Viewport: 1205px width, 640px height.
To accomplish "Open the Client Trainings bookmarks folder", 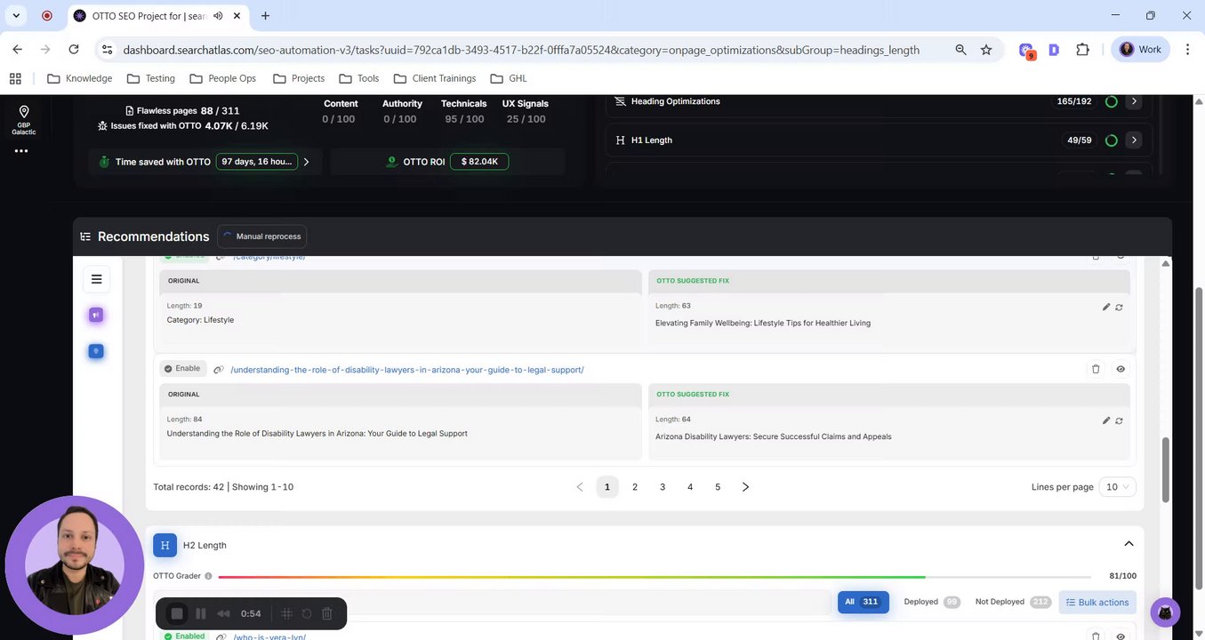I will pyautogui.click(x=435, y=78).
